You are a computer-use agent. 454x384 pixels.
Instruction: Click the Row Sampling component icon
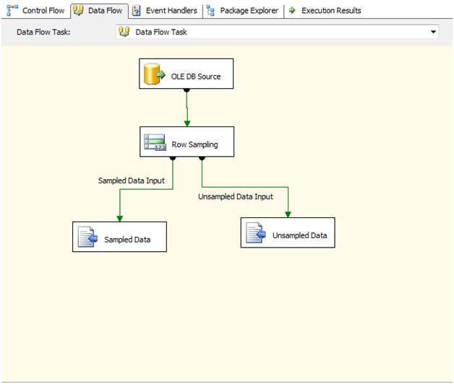(x=155, y=143)
